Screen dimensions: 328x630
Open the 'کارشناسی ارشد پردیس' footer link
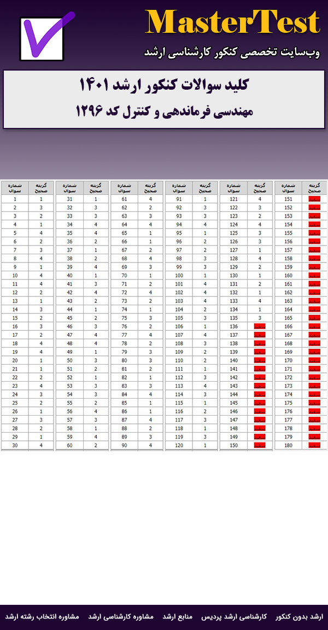coord(234,616)
